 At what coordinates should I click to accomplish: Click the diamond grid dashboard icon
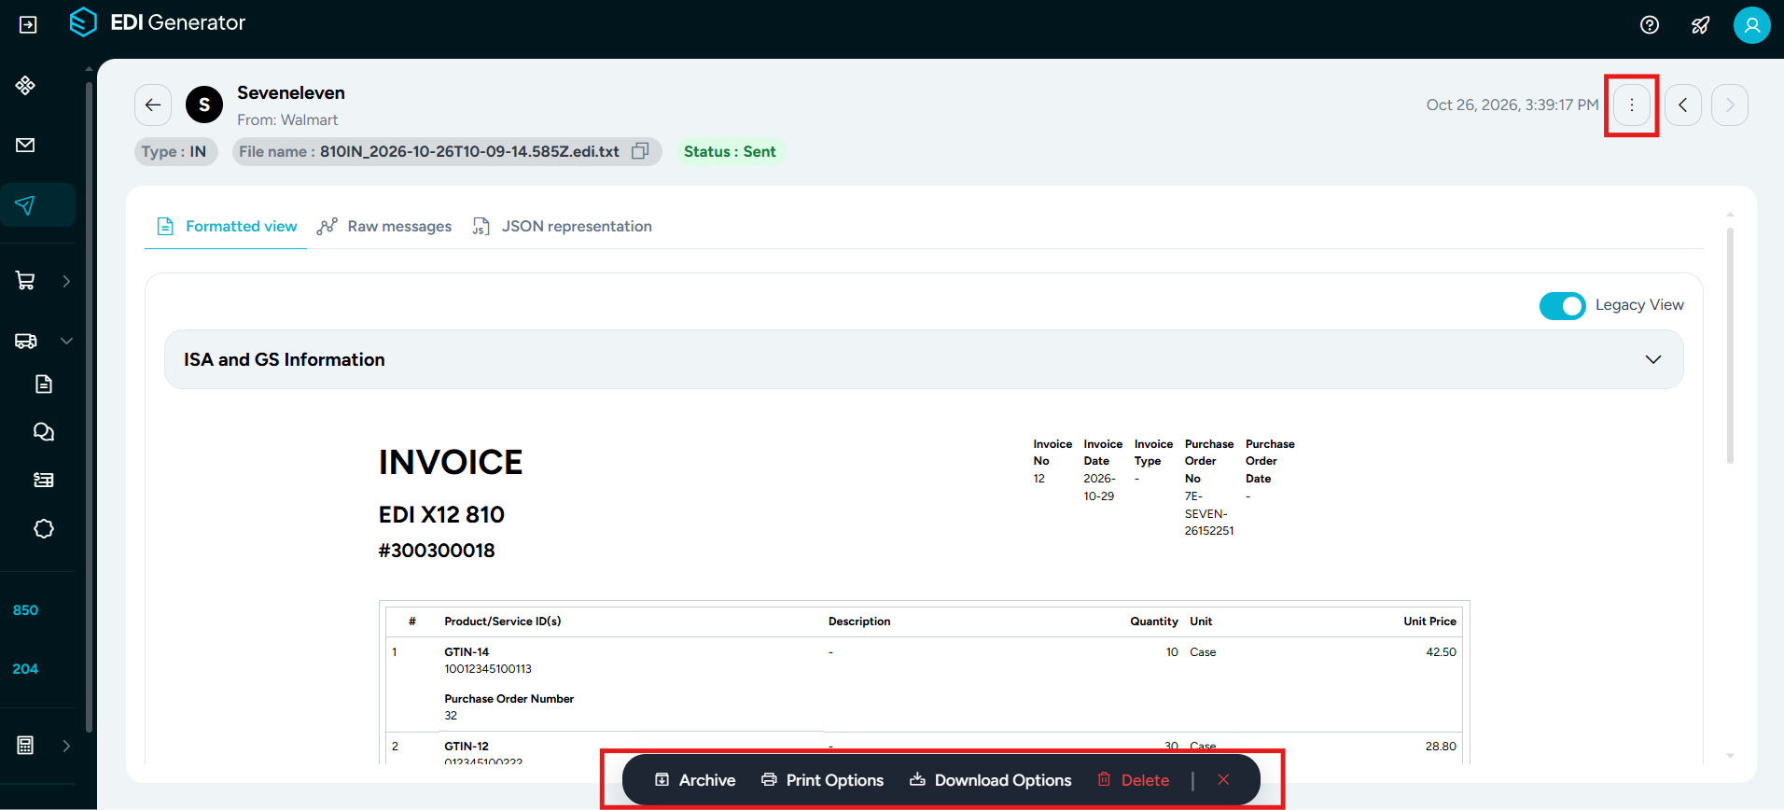pyautogui.click(x=25, y=86)
